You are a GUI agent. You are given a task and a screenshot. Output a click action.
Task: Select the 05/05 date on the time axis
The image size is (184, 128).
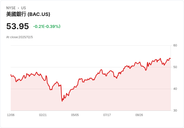tap(75, 115)
